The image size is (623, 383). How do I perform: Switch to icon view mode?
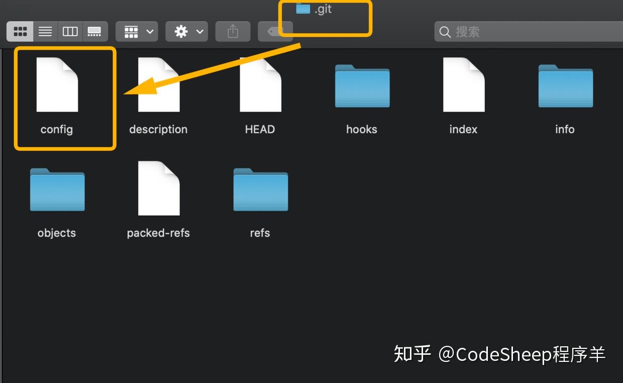tap(20, 31)
